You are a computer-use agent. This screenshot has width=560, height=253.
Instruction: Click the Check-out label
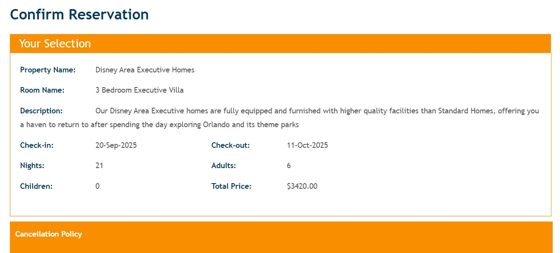pos(231,145)
